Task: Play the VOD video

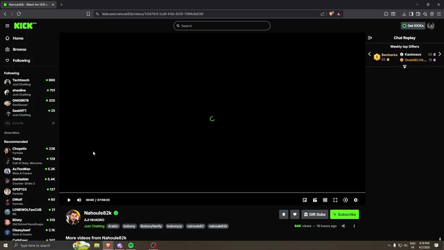Action: (69, 200)
